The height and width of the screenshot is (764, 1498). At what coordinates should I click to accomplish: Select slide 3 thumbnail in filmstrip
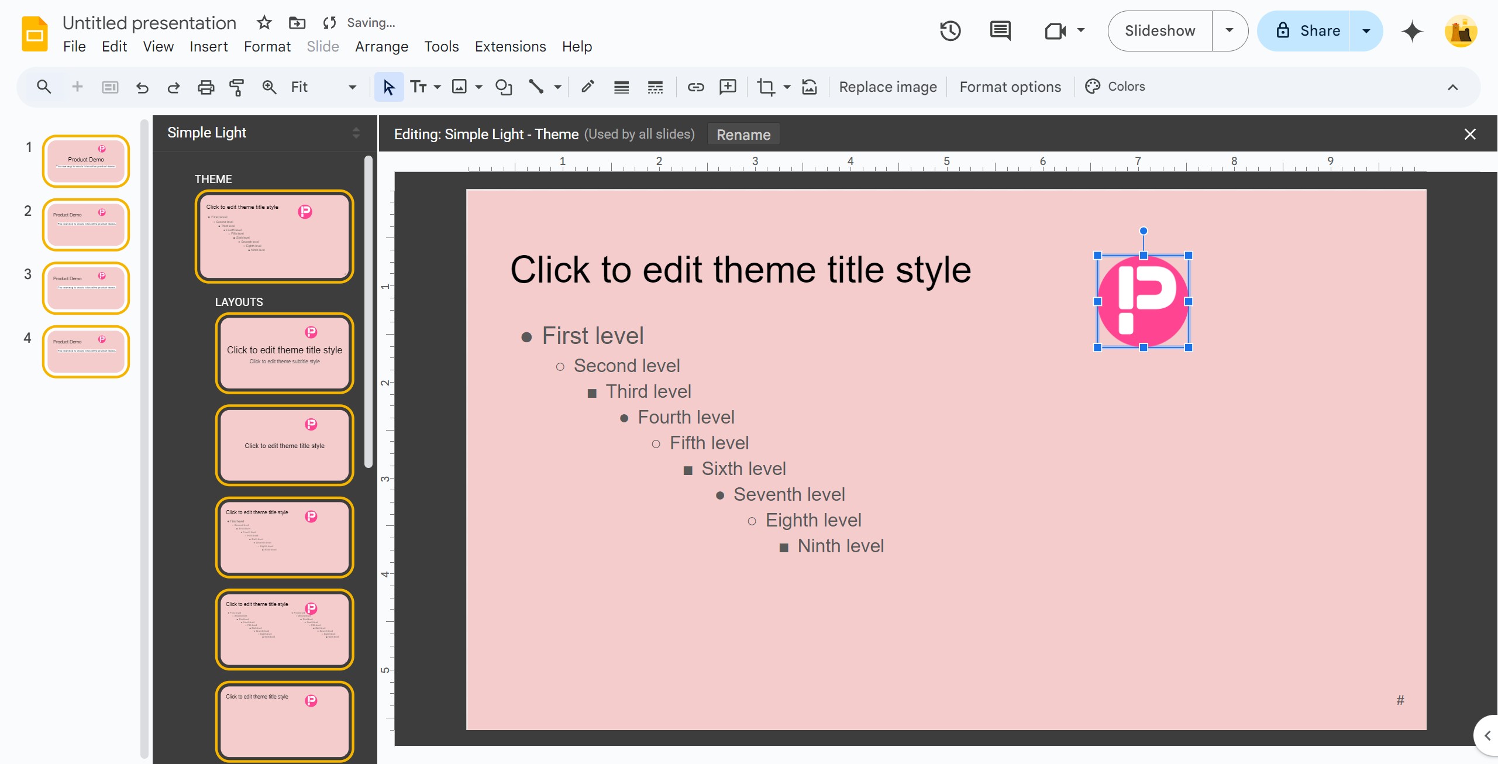tap(86, 288)
